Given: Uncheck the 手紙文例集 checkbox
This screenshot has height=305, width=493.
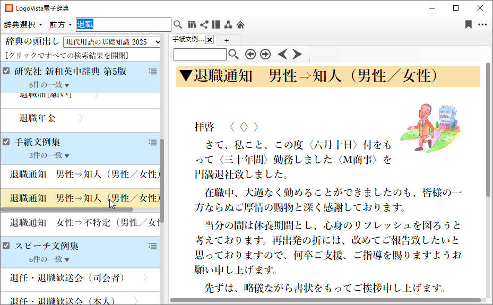Looking at the screenshot, I should click(x=6, y=142).
